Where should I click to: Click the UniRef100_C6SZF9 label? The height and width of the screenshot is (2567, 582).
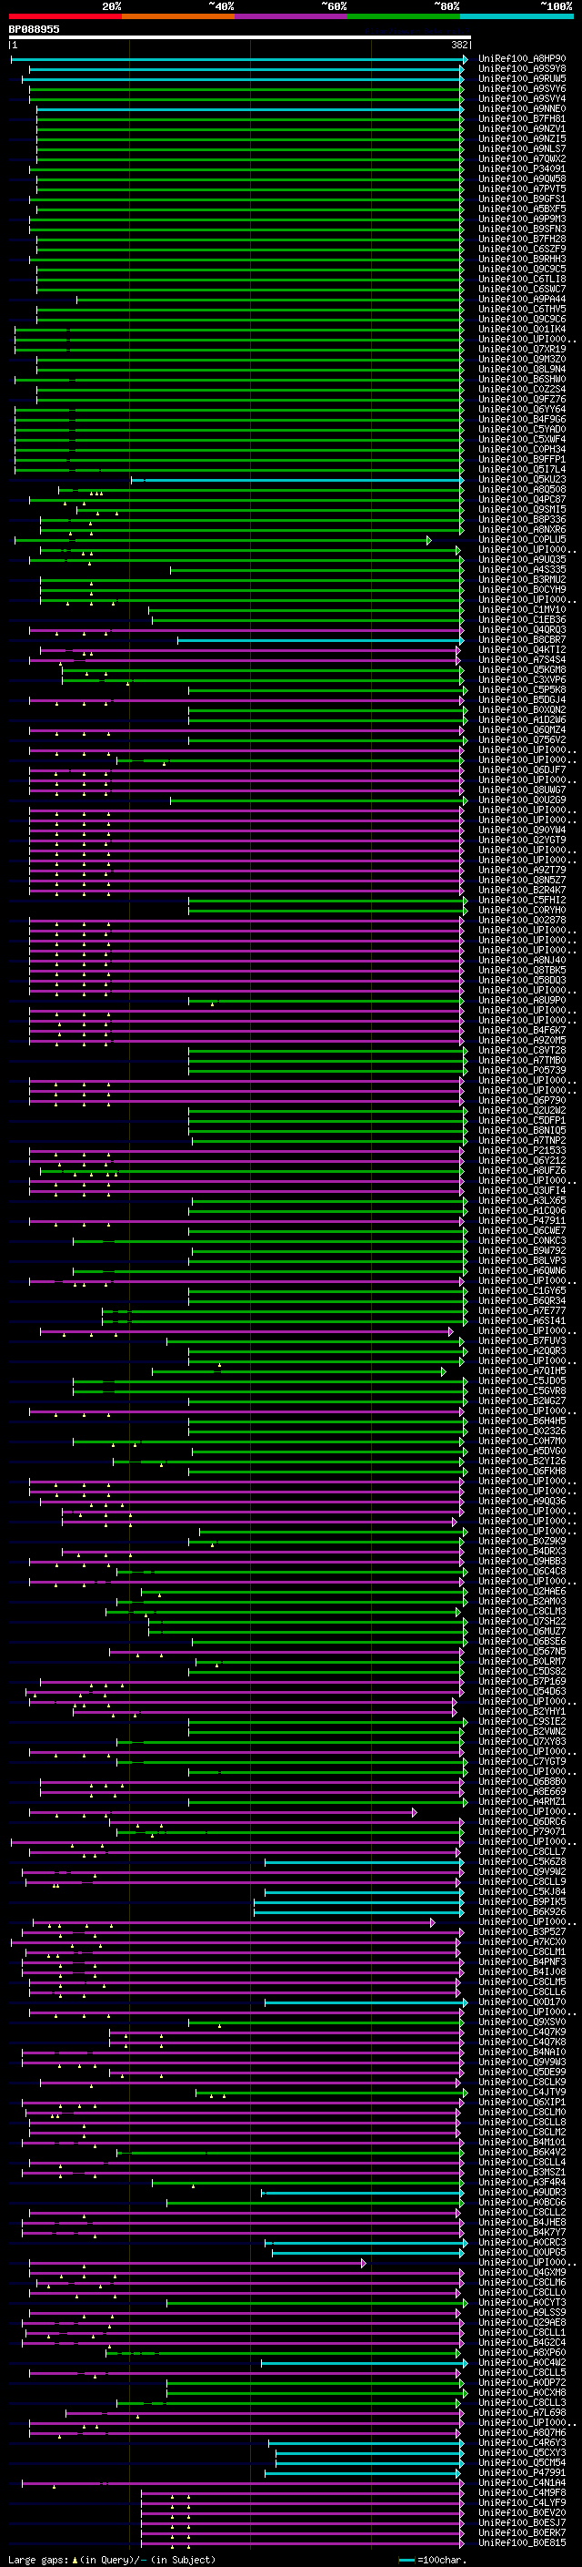pos(521,250)
